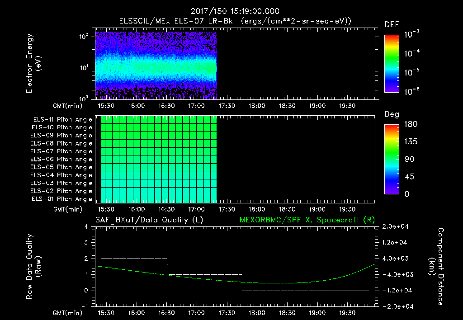Screen dimensions: 463x320
Task: Click the 10^1 electron energy tick label
Action: [84, 68]
